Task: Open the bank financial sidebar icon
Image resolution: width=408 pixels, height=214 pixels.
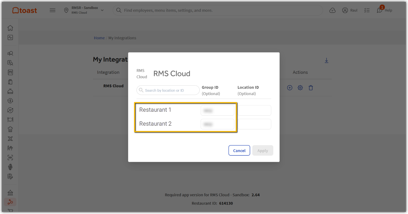Action: pos(10,193)
